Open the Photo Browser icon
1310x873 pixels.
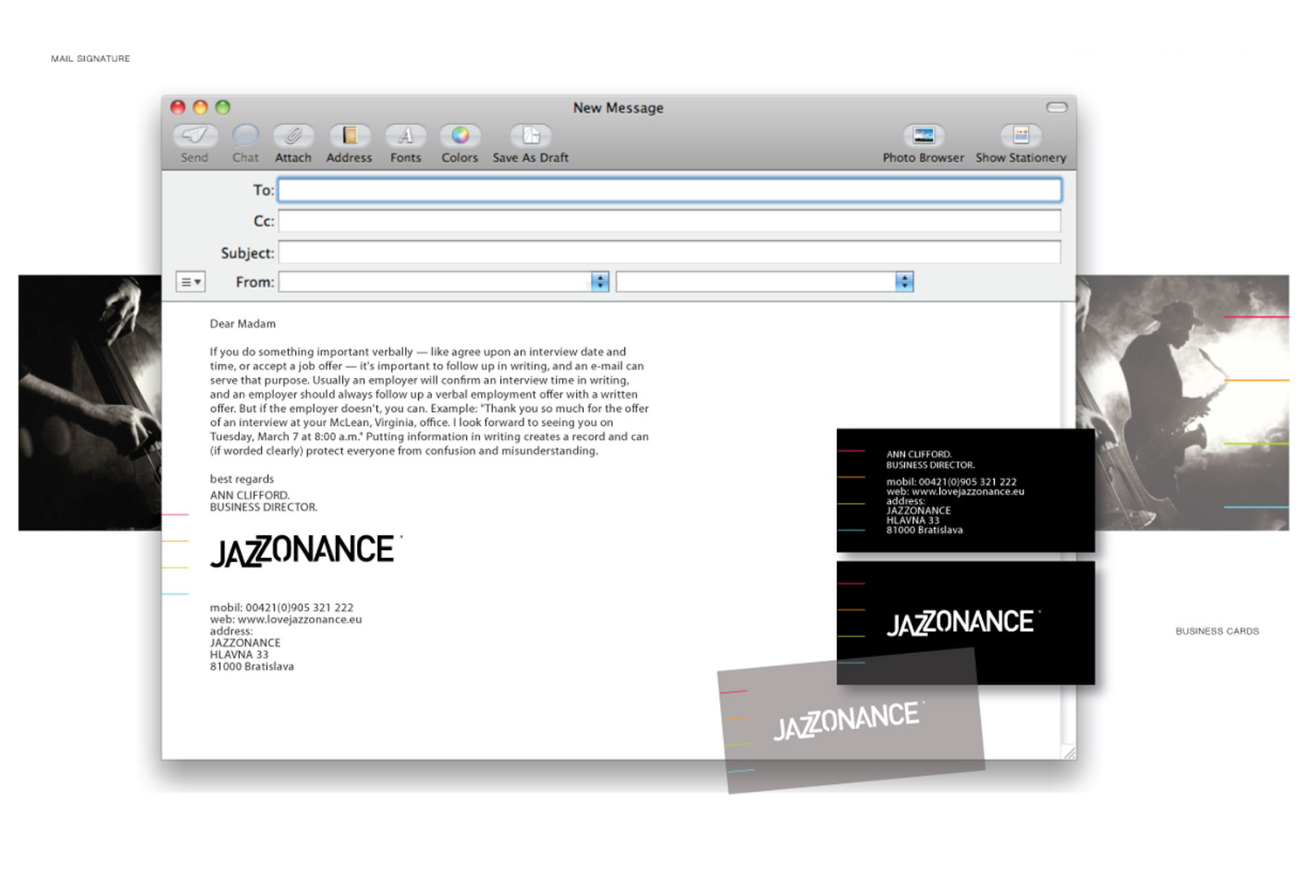click(922, 137)
